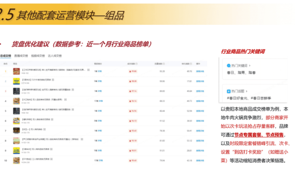This screenshot has width=295, height=186.
Task: Open the 视频成交榜 tab
Action: (38, 56)
